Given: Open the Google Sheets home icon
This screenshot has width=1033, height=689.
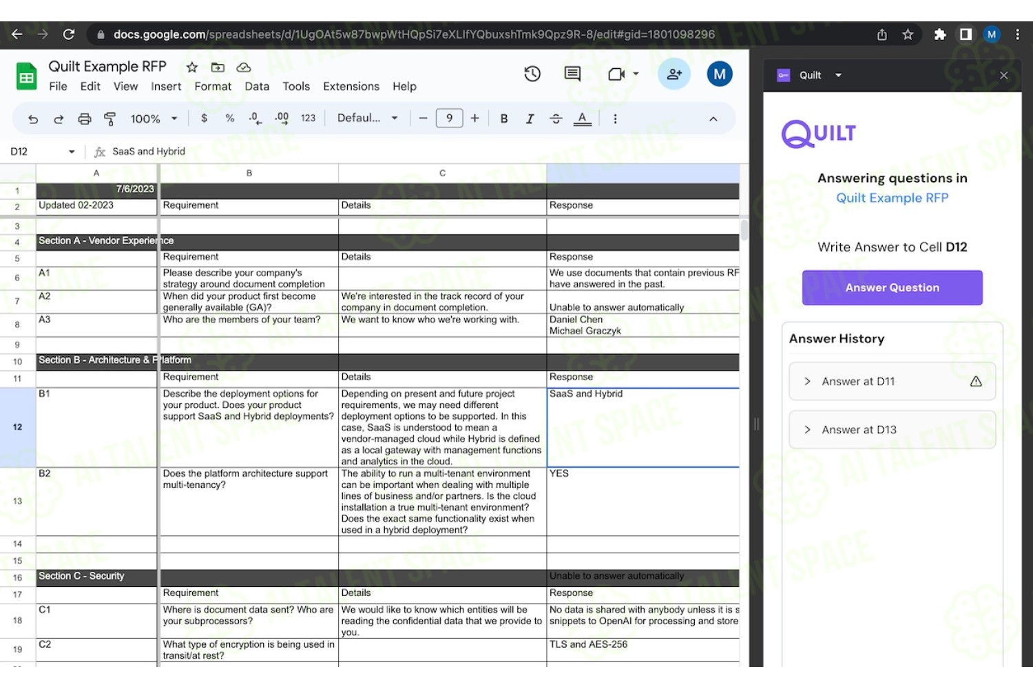Looking at the screenshot, I should (x=27, y=76).
